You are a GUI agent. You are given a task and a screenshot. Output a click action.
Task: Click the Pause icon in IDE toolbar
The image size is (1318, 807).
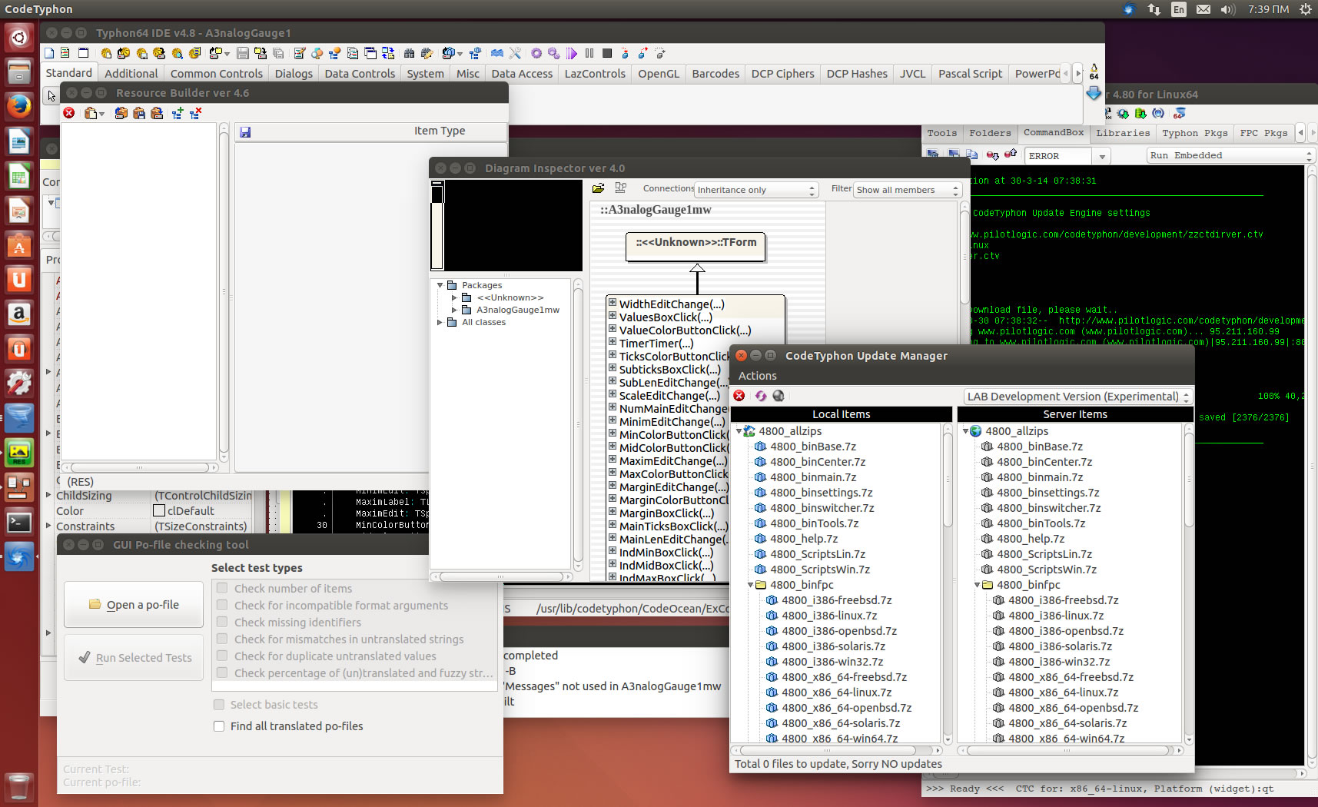[589, 53]
